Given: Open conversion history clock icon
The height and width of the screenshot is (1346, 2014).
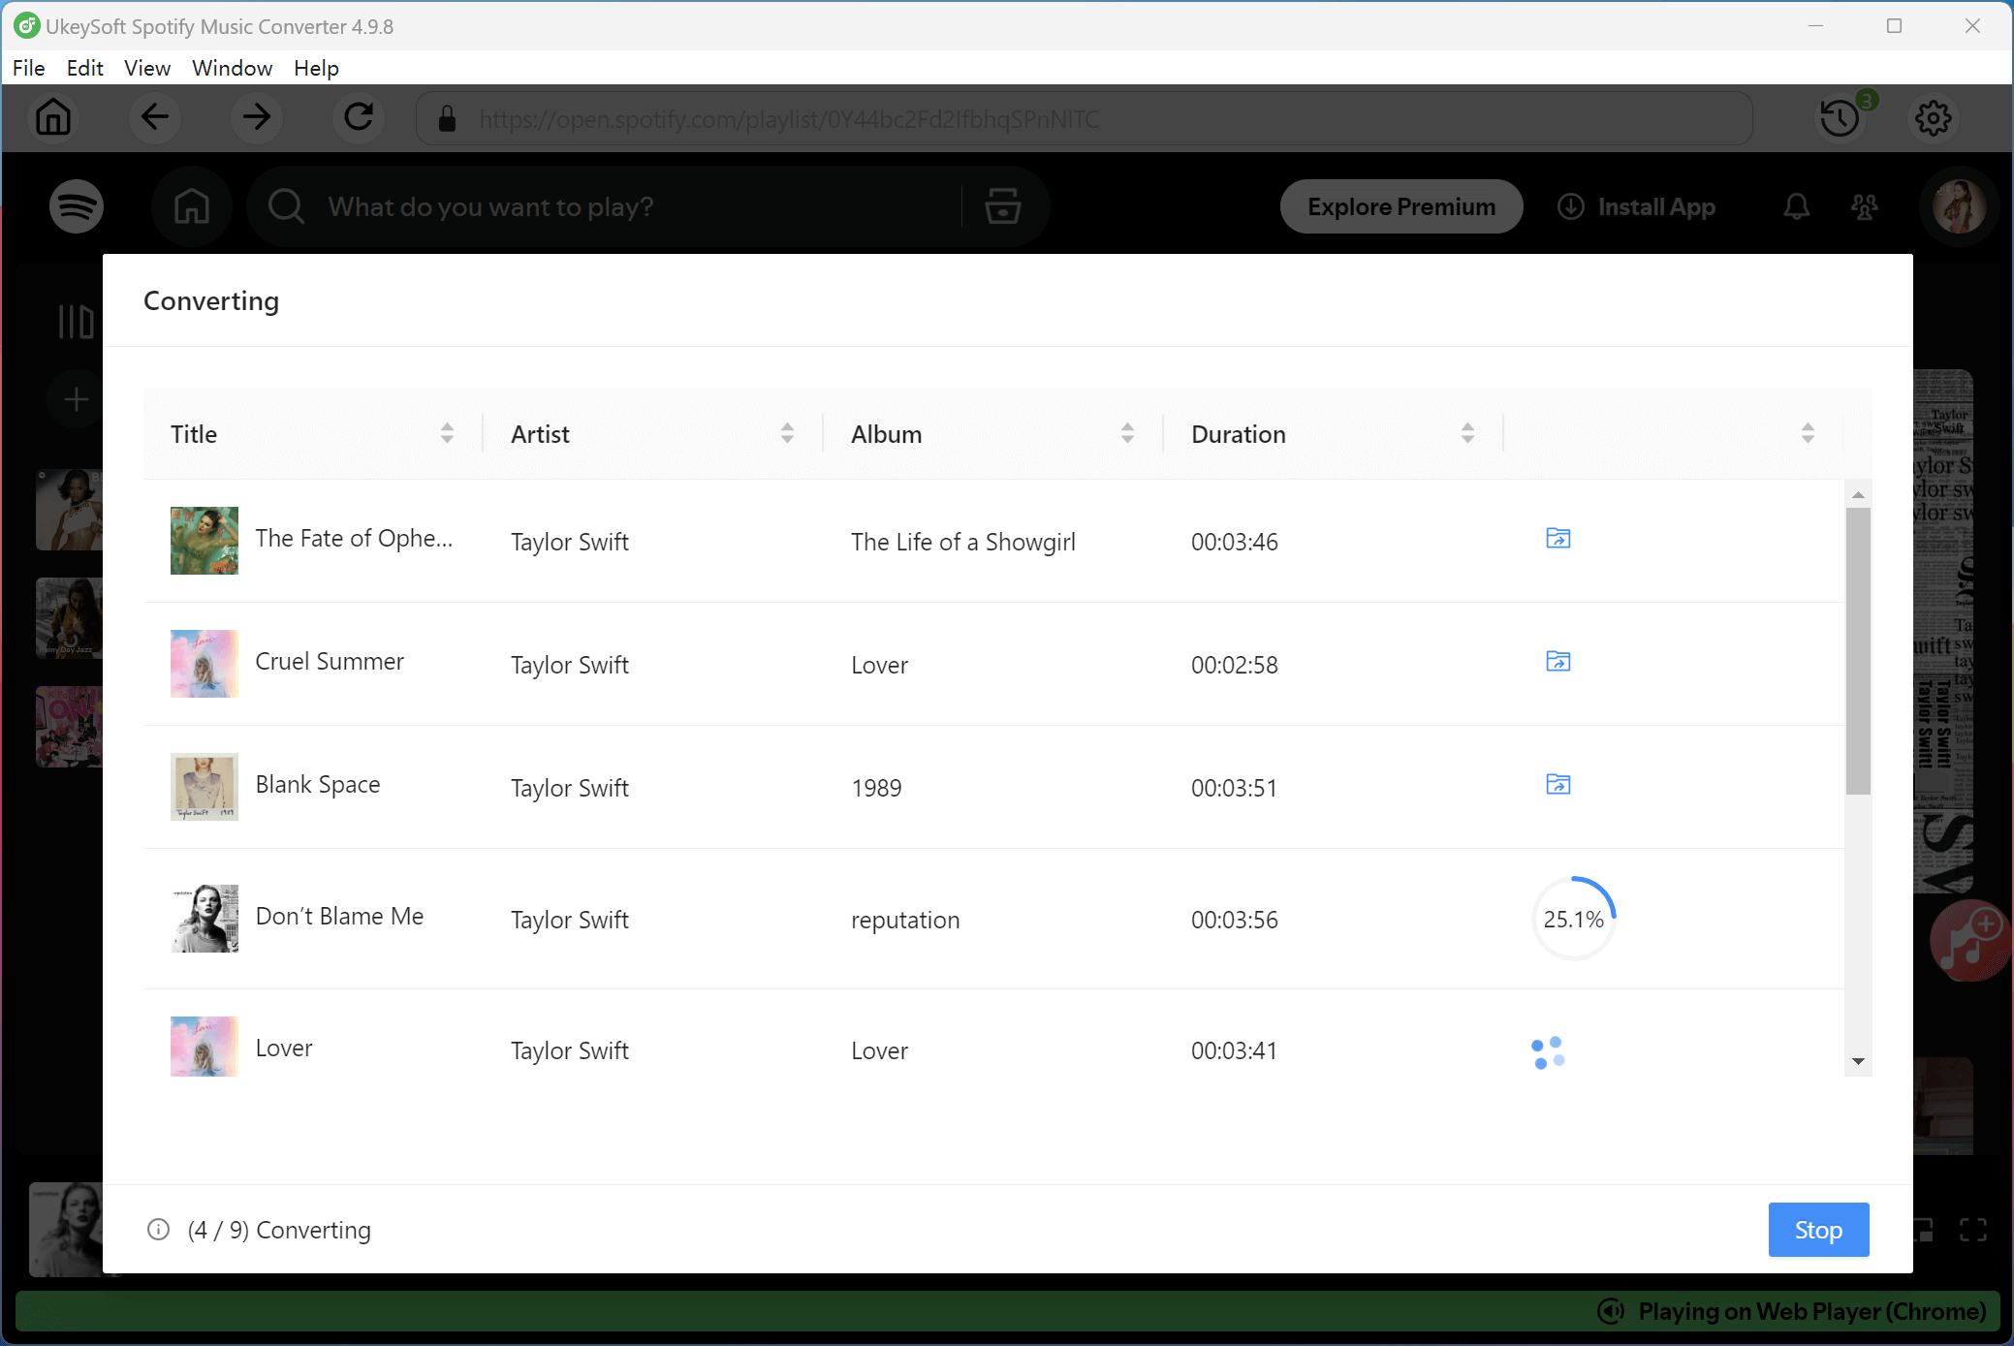Looking at the screenshot, I should click(1839, 118).
